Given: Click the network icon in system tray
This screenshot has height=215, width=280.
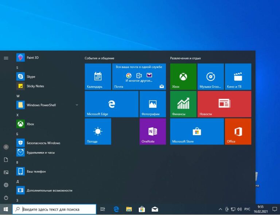Looking at the screenshot, I should [x=233, y=209].
